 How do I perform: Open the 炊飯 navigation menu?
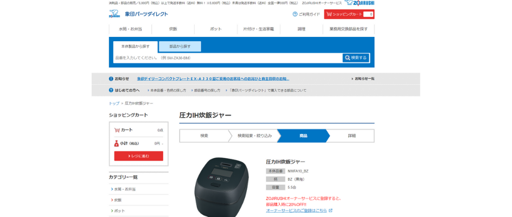[x=173, y=29]
